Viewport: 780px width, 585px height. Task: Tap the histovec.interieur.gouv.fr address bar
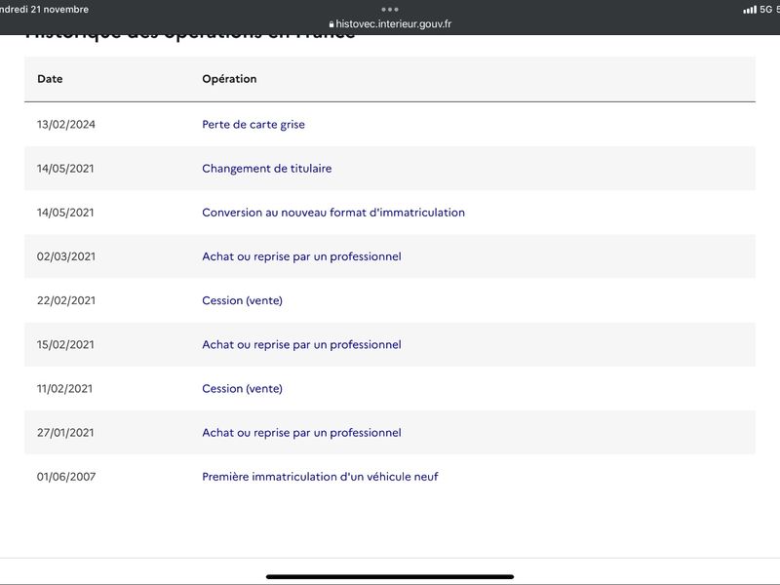(393, 24)
